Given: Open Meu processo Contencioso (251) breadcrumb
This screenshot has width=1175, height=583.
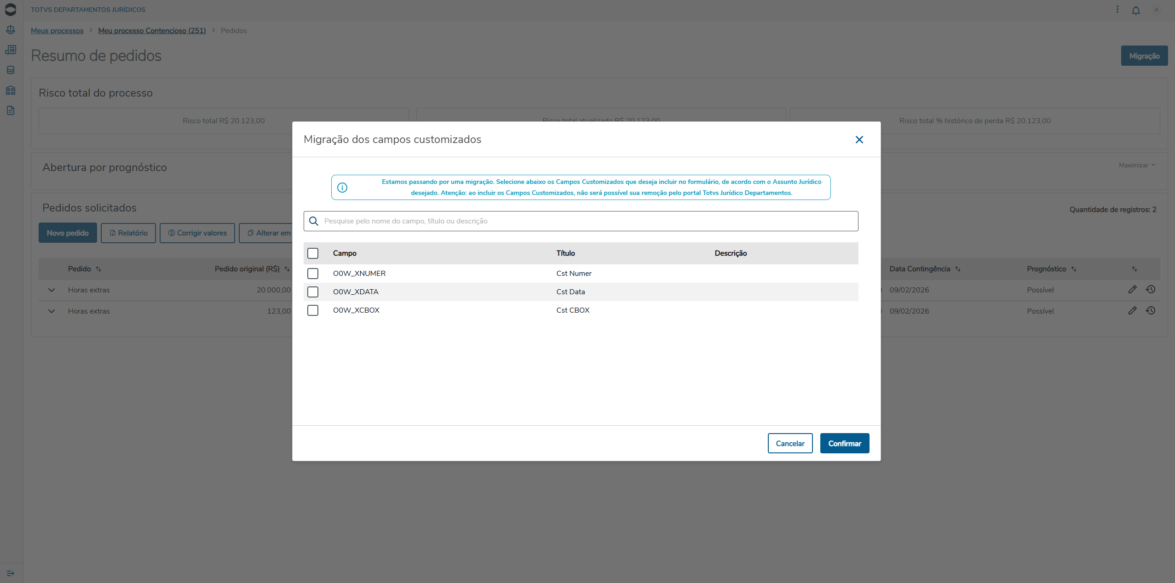Looking at the screenshot, I should click(x=152, y=31).
